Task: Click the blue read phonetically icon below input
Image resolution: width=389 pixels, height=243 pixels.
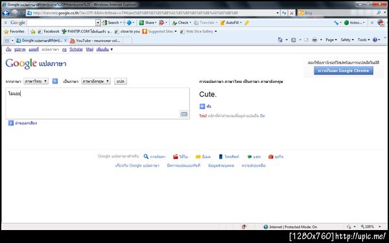Action: (x=10, y=122)
